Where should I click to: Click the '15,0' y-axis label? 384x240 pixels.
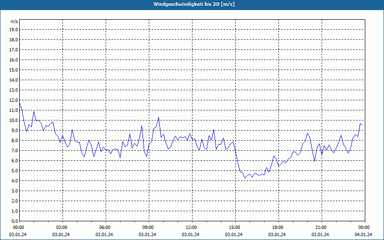pyautogui.click(x=13, y=70)
